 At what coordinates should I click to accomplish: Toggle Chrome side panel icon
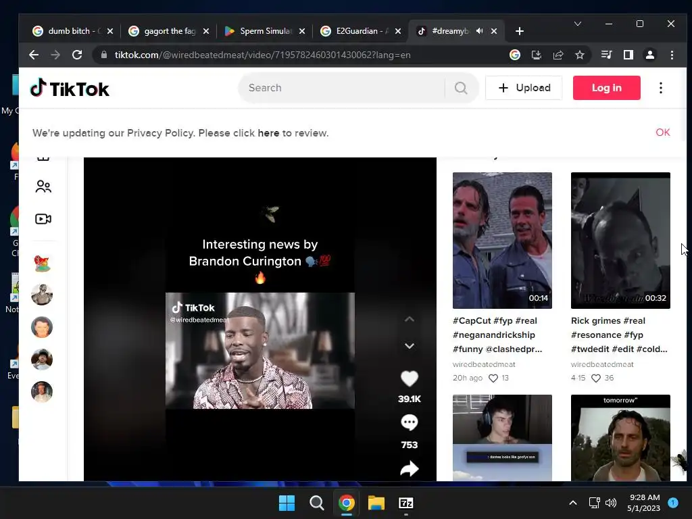(628, 55)
